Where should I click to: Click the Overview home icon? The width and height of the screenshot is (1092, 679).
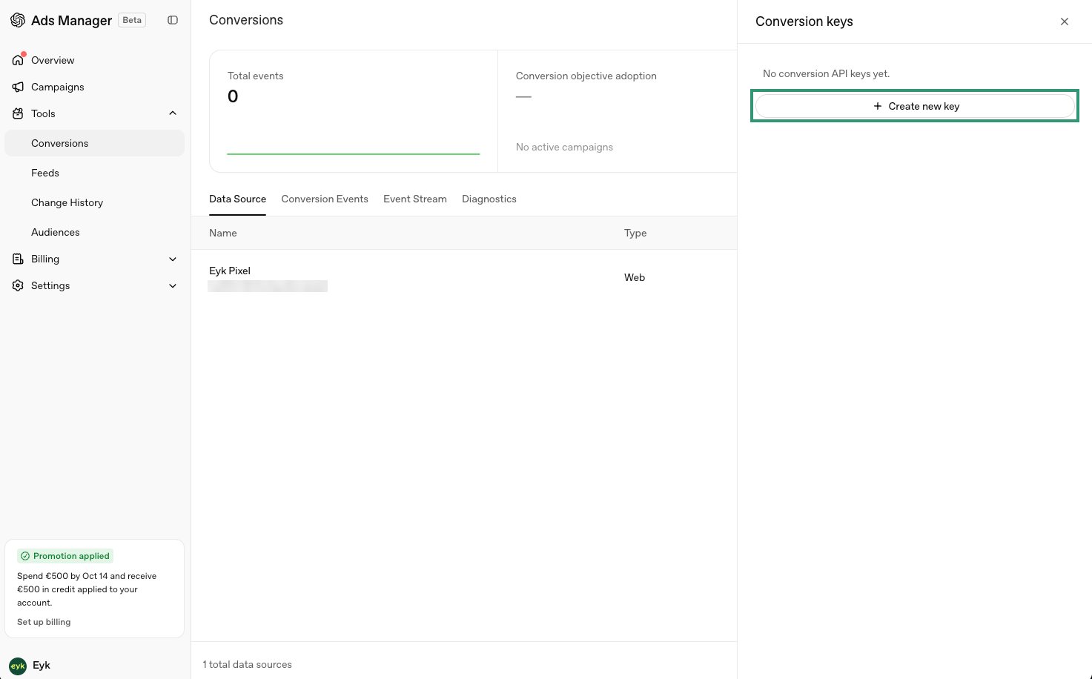click(18, 60)
